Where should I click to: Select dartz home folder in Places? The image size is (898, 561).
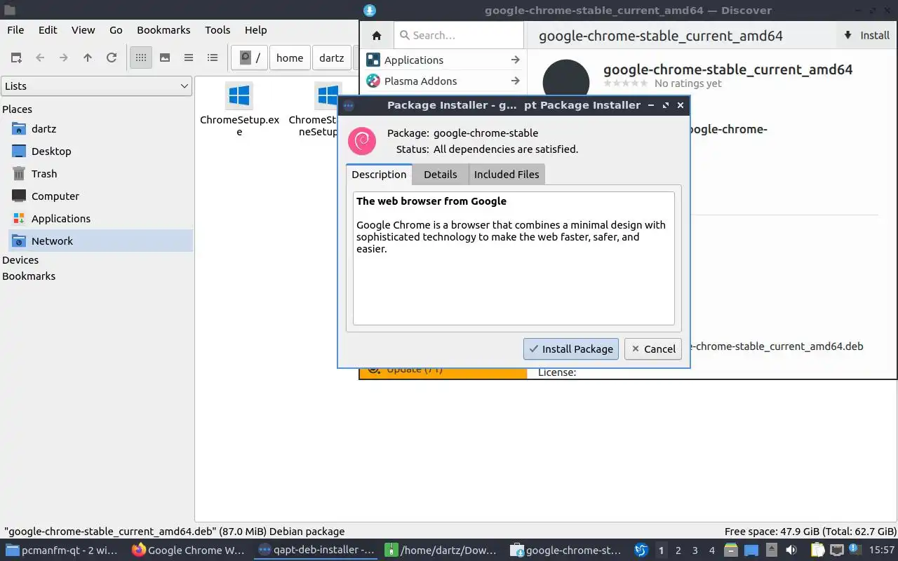coord(100,129)
